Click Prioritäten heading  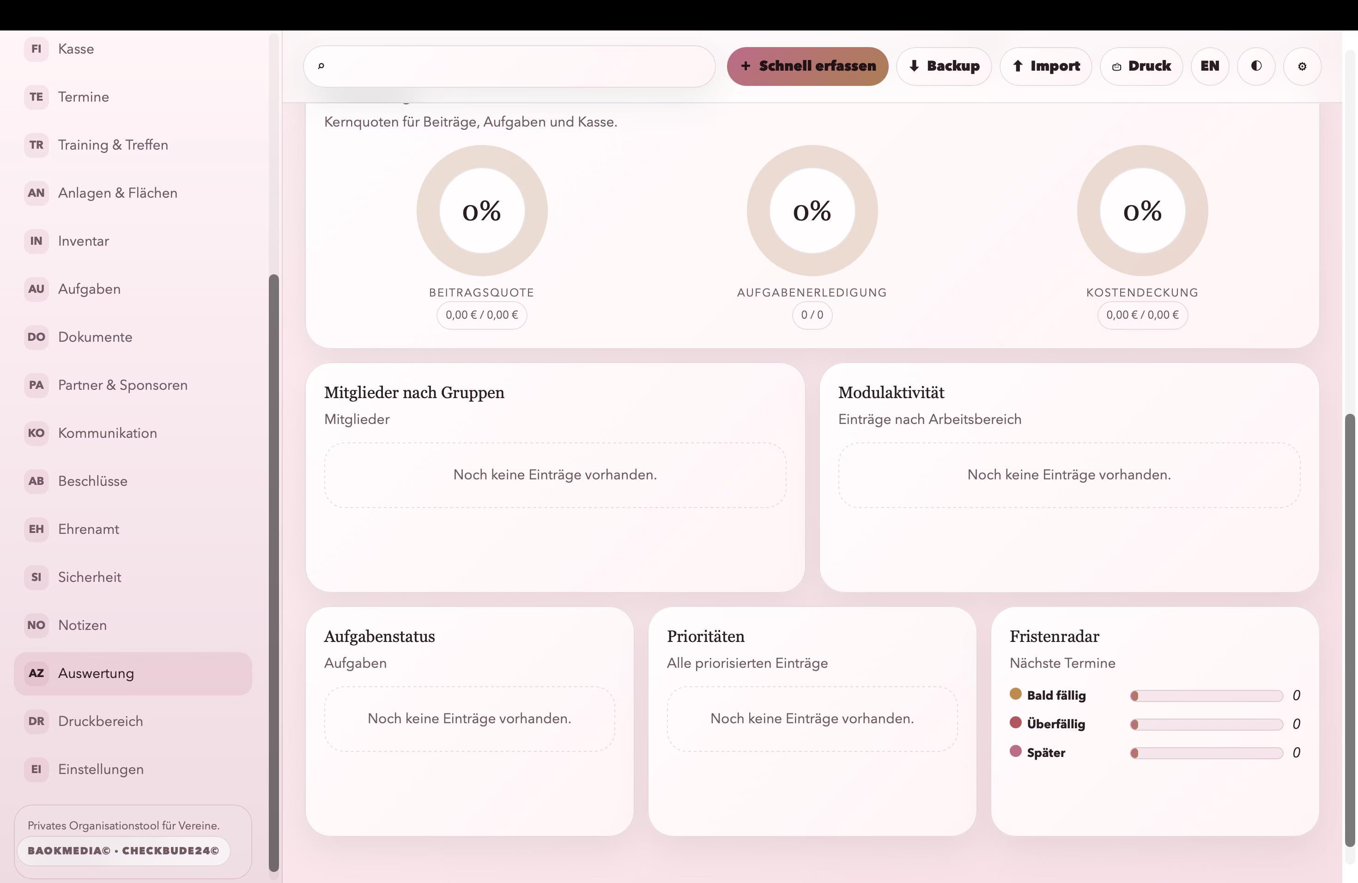point(706,636)
